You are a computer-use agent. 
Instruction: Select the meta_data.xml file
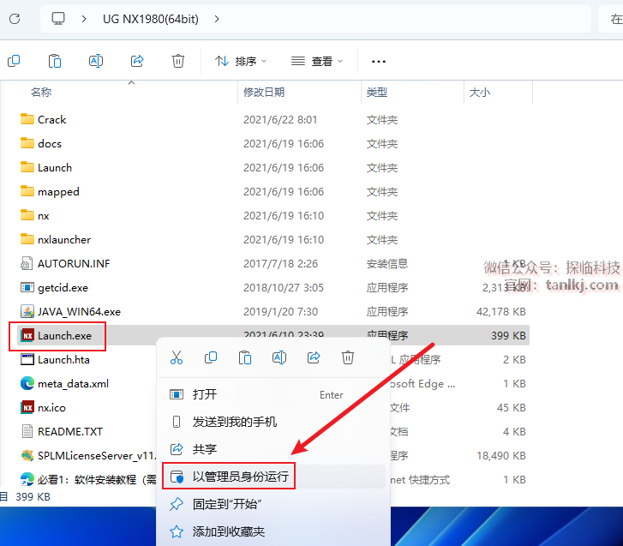73,384
